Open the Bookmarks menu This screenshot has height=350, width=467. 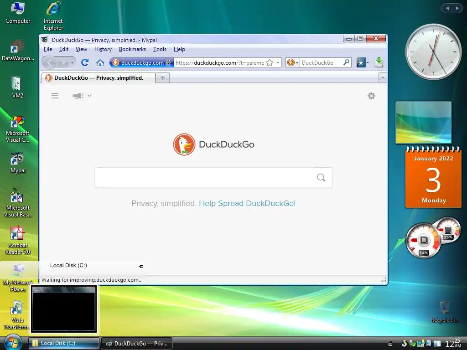click(133, 49)
